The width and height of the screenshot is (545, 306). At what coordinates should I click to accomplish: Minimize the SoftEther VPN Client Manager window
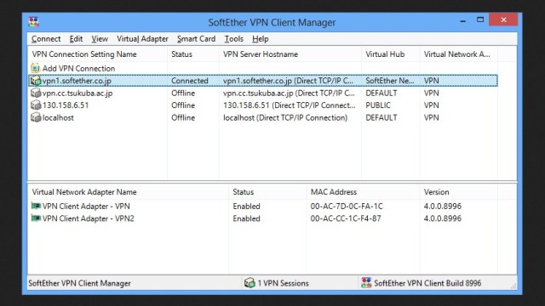click(x=462, y=20)
